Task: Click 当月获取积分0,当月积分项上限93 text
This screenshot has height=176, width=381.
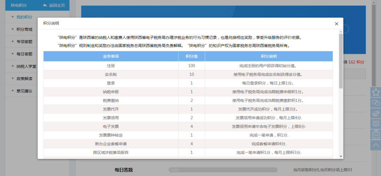Action: click(323, 170)
